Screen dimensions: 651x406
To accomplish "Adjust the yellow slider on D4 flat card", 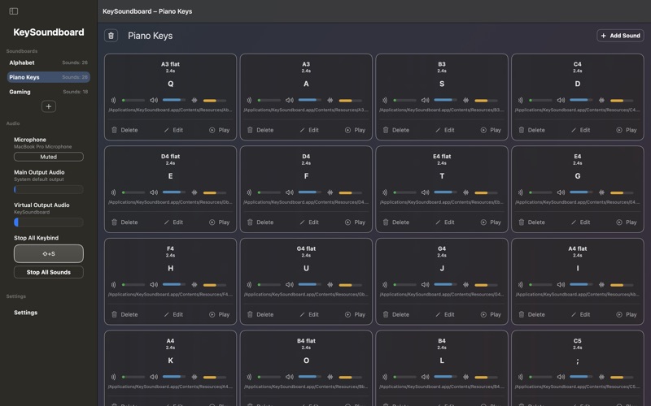I will [215, 192].
